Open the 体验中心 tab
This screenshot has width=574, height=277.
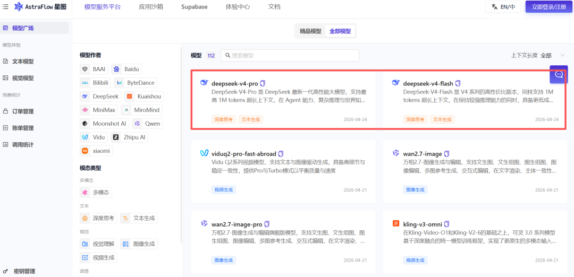tap(238, 7)
